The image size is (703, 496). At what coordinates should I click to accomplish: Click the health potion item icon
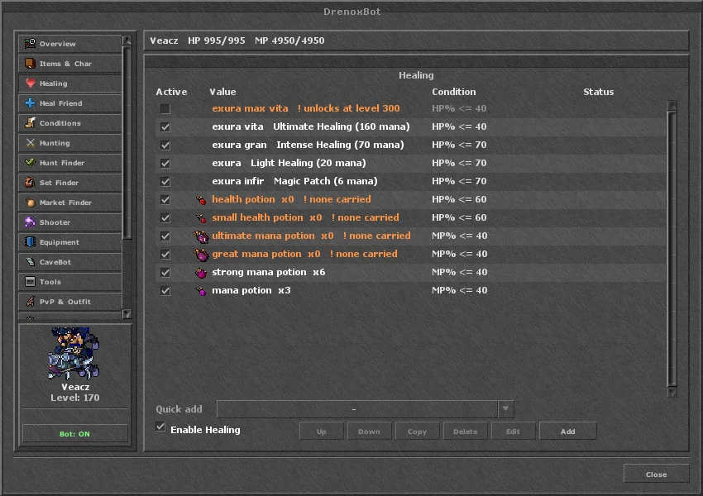pyautogui.click(x=201, y=200)
